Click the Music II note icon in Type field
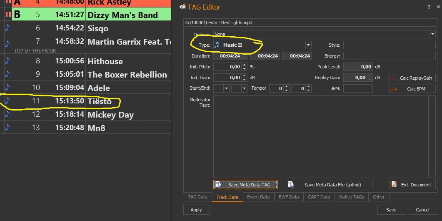 (217, 45)
